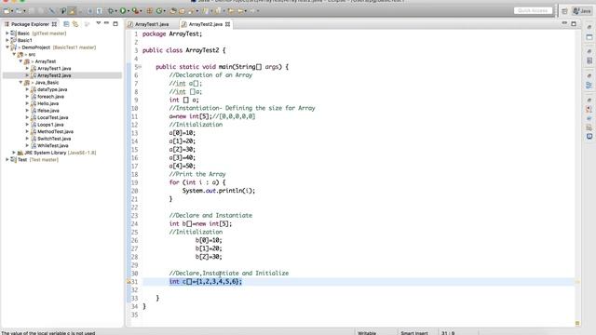This screenshot has width=596, height=335.
Task: Click the Quick Access search field
Action: pyautogui.click(x=533, y=10)
